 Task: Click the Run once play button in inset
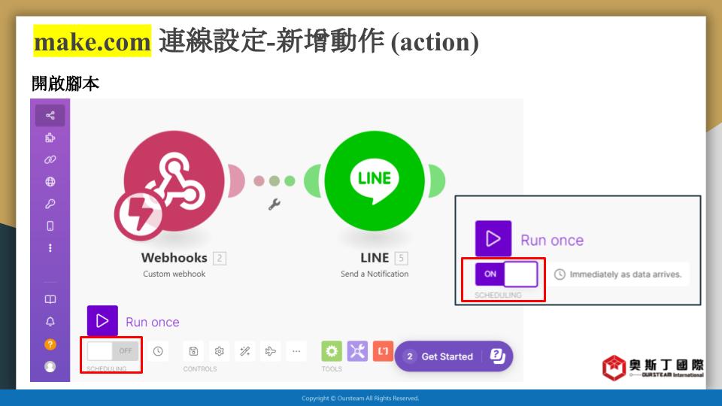pyautogui.click(x=493, y=238)
